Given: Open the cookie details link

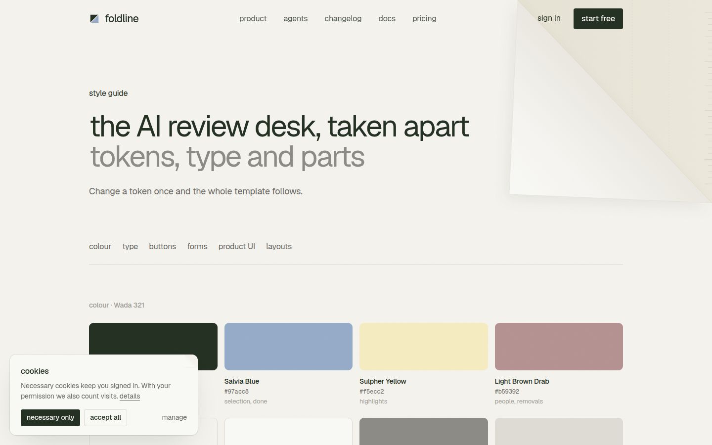Looking at the screenshot, I should click(130, 397).
